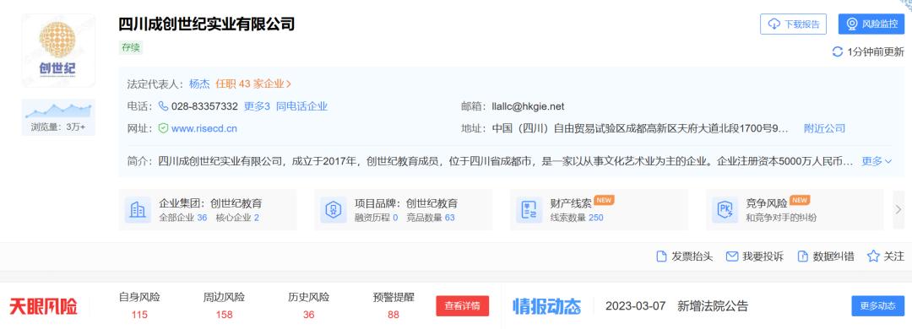Viewport: 912px width, 329px height.
Task: Click the 更多动态 button
Action: click(x=877, y=305)
